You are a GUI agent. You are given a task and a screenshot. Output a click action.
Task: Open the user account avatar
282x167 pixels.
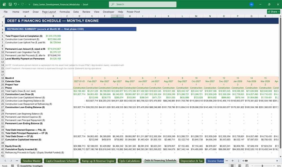point(252,4)
